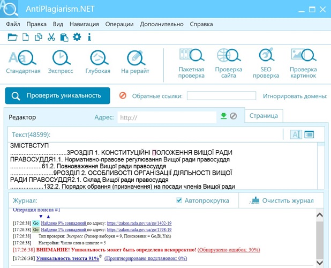Image resolution: width=331 pixels, height=268 pixels.
Task: Click into the Обратные ссылки input field
Action: (221, 95)
